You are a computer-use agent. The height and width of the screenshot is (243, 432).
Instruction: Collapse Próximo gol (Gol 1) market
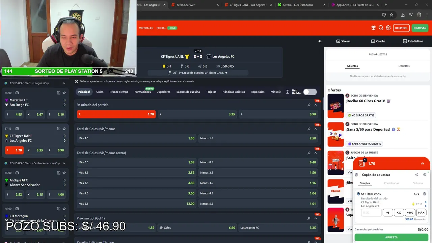click(x=316, y=218)
